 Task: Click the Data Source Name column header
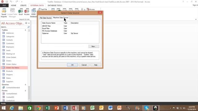click(49, 23)
